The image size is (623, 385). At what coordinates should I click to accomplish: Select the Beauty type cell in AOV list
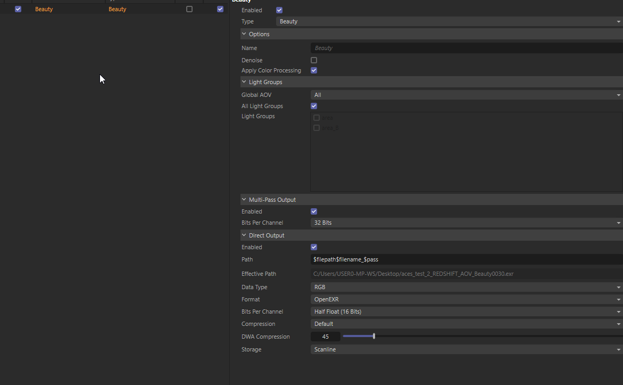[117, 9]
